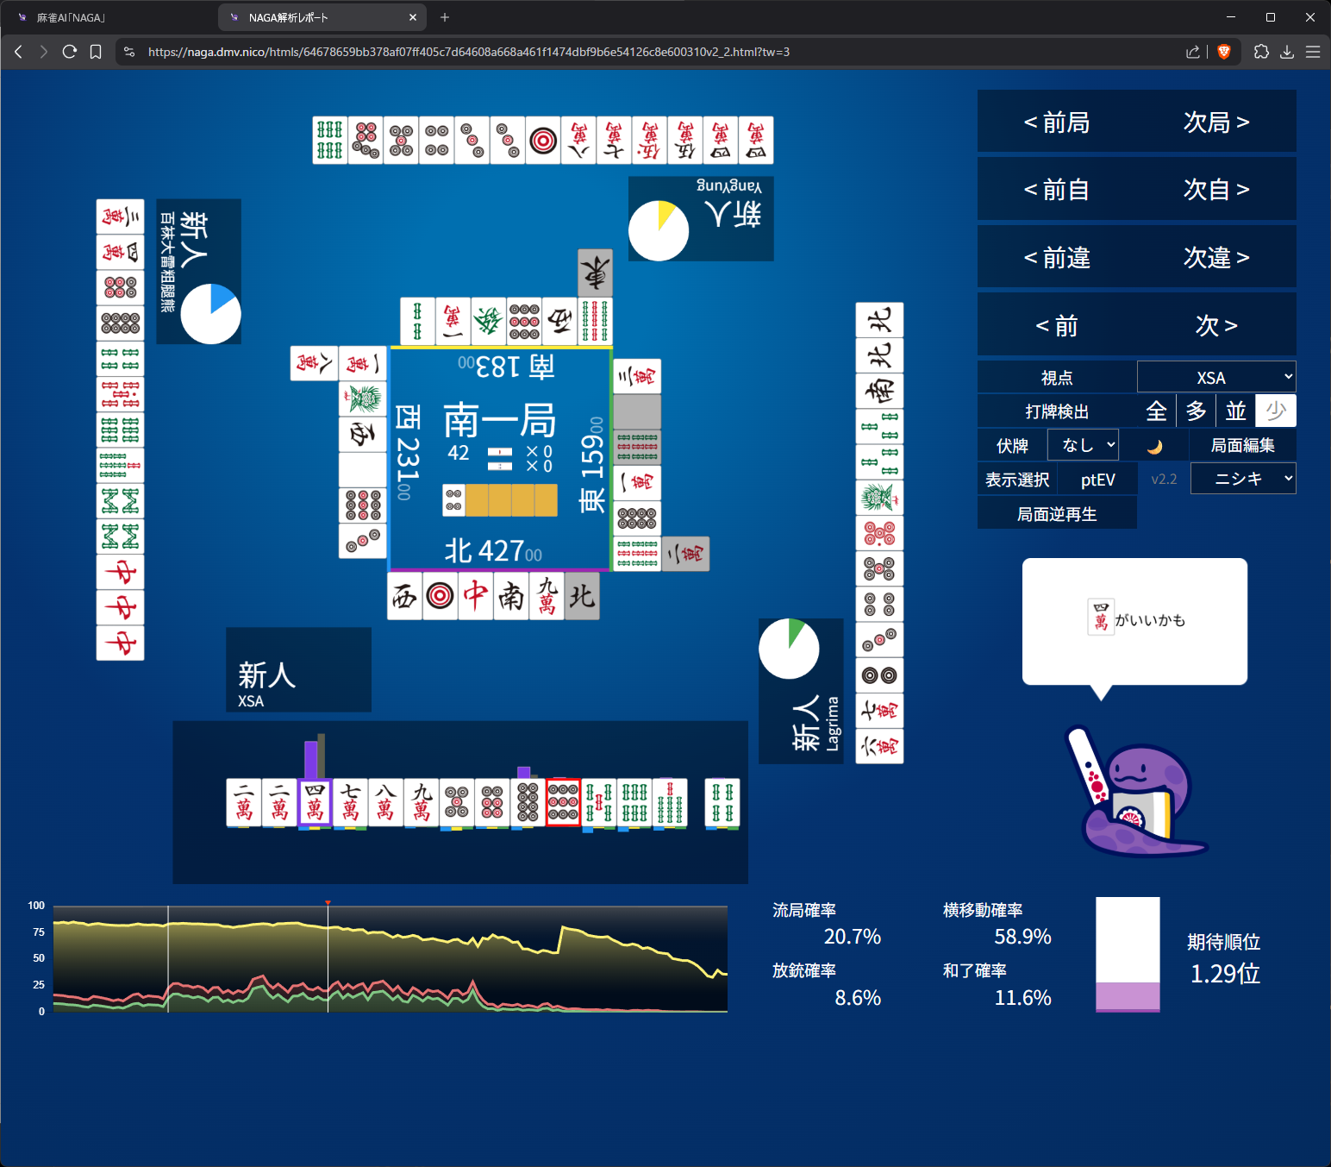Click the share page icon in address bar
Screen dimensions: 1331x1167
(1192, 52)
